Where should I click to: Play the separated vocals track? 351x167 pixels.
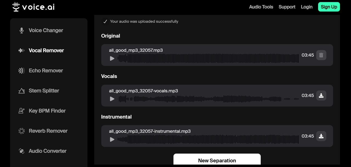coord(112,99)
